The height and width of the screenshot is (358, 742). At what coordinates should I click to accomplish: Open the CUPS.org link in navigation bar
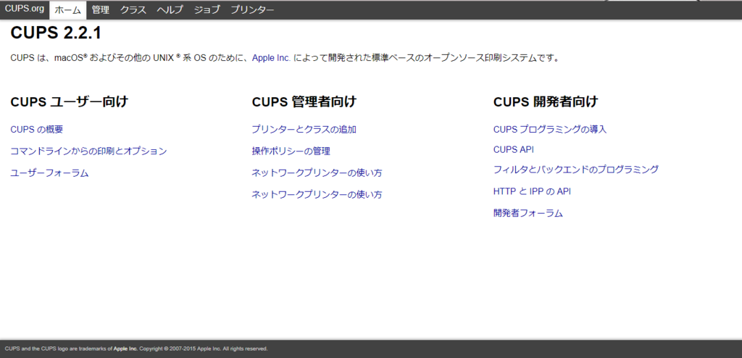pos(24,9)
